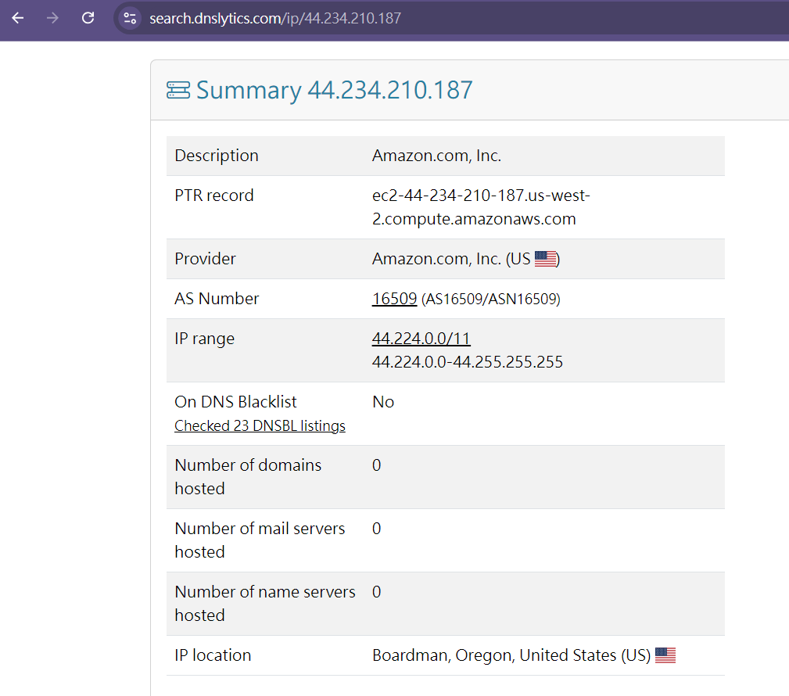Select Boardman, Oregon, United States (US) text
Image resolution: width=789 pixels, height=696 pixels.
[x=511, y=655]
